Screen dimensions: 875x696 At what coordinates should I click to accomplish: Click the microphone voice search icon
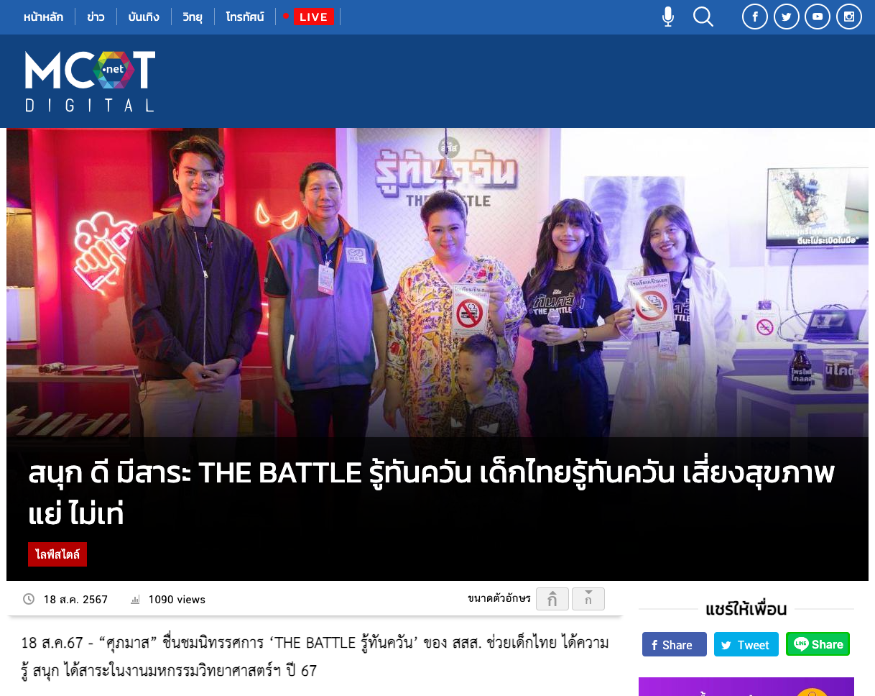point(668,17)
